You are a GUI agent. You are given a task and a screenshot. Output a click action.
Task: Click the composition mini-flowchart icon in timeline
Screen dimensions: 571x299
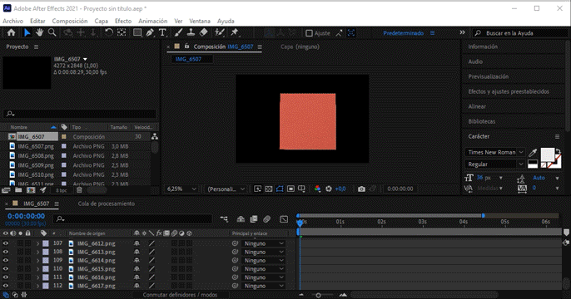pos(224,218)
